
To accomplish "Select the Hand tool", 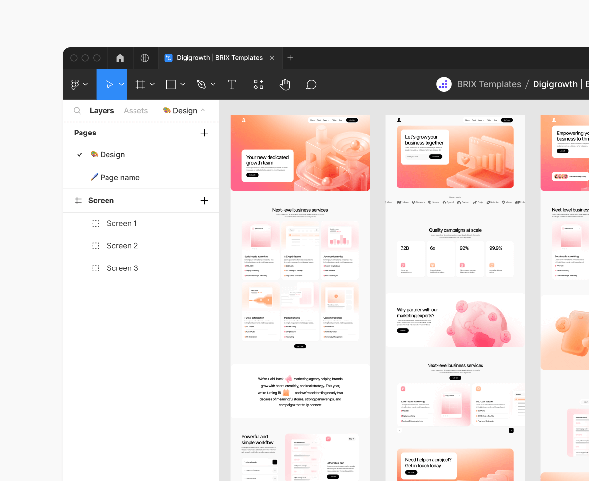I will click(x=285, y=84).
